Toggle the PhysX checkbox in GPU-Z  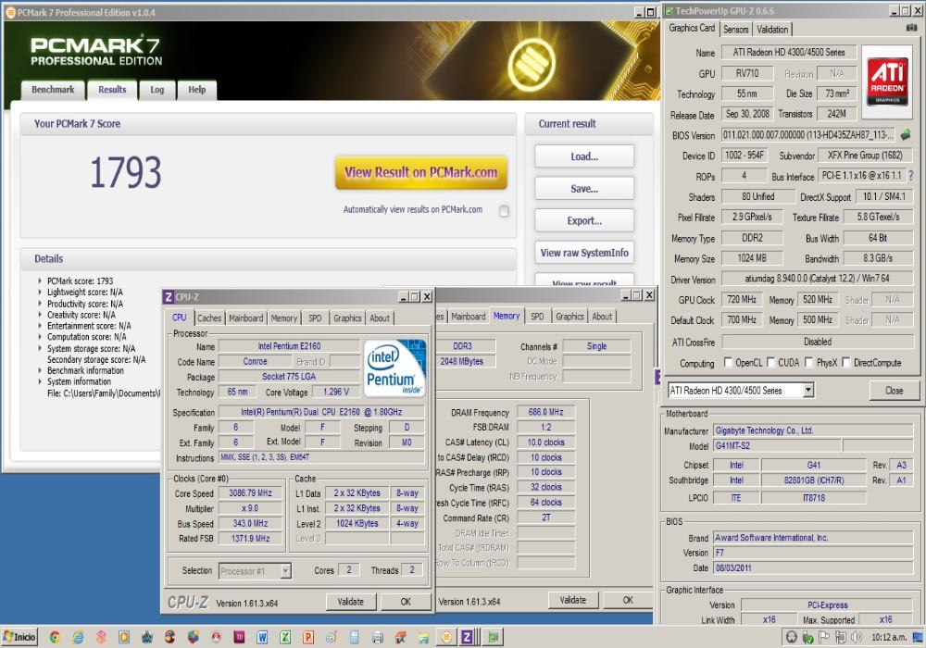tap(808, 362)
